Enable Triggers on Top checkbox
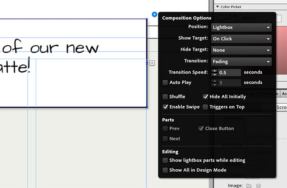 [206, 107]
